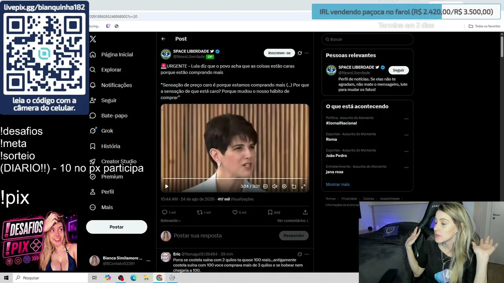The width and height of the screenshot is (504, 283).
Task: Launch Copilot from the taskbar
Action: tap(108, 278)
